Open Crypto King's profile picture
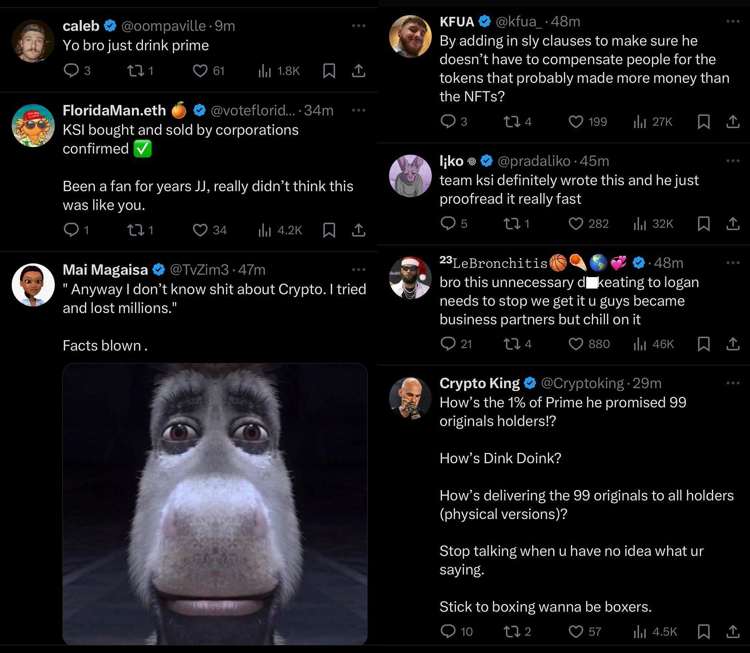The image size is (750, 653). point(410,398)
